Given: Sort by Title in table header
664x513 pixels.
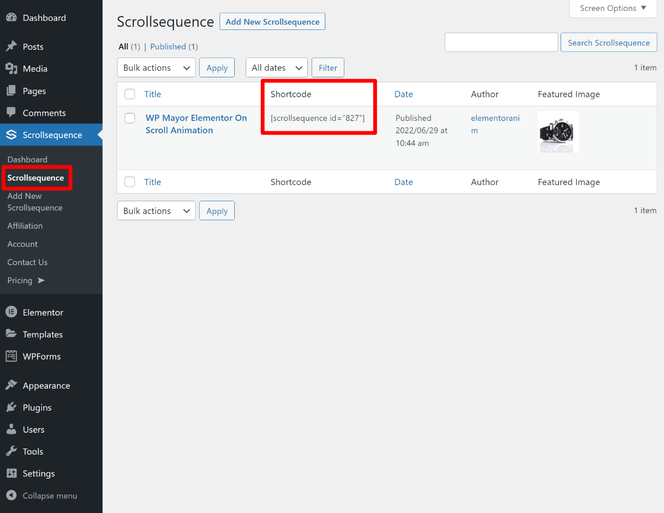Looking at the screenshot, I should point(153,94).
